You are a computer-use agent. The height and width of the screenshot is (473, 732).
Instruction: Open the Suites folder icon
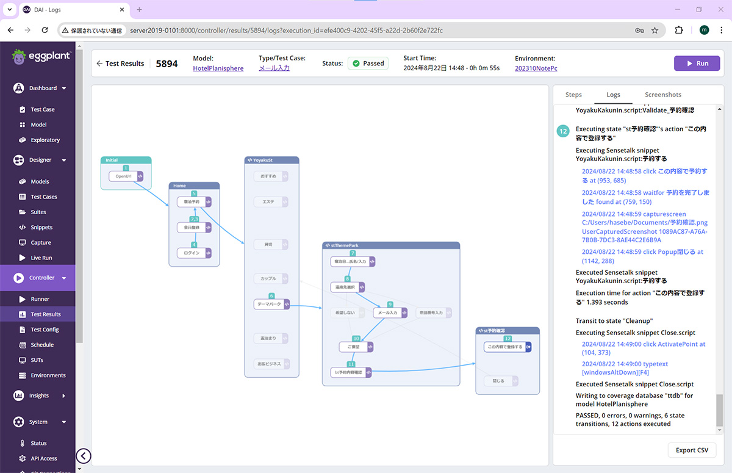tap(23, 212)
